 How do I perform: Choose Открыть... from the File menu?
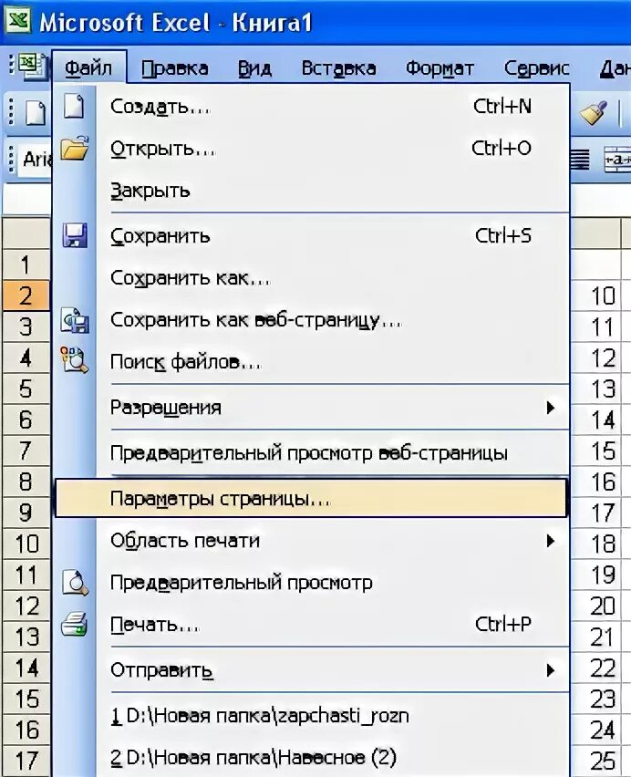(312, 148)
